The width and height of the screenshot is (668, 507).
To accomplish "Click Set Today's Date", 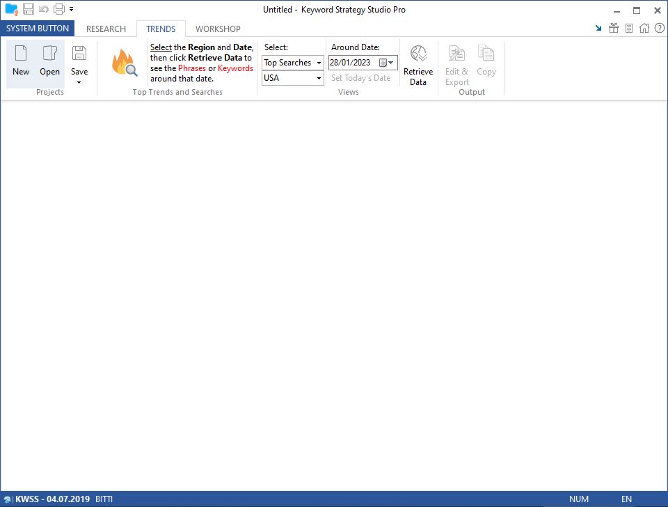I will click(x=361, y=78).
